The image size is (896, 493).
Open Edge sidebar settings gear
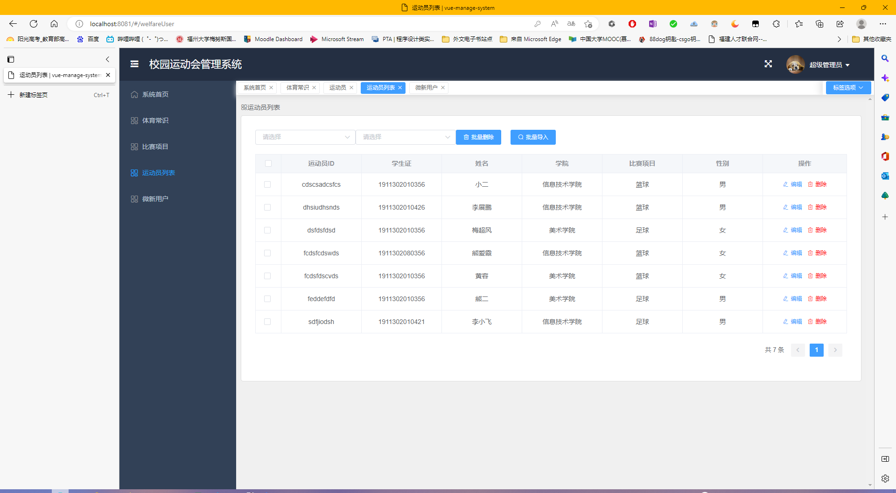point(885,479)
